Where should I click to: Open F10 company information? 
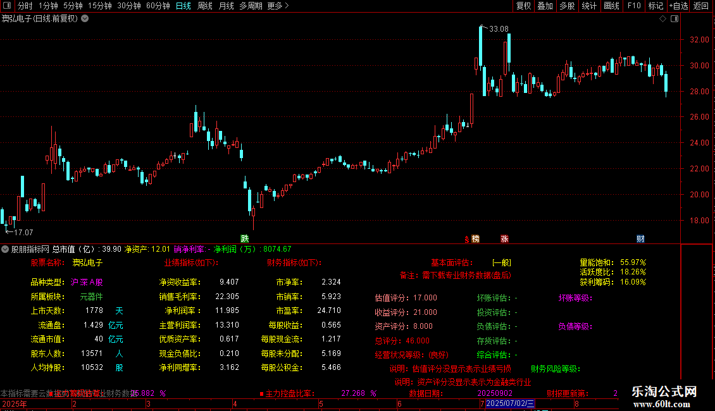[634, 6]
